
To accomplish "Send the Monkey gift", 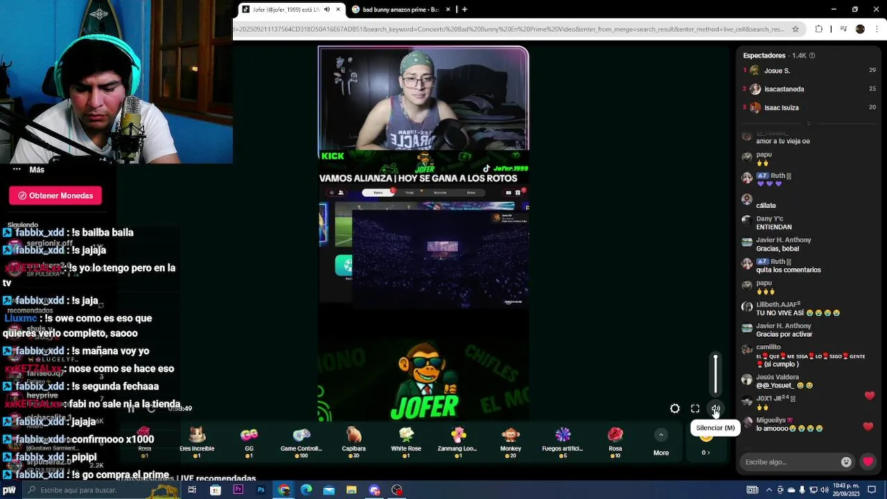I will [x=511, y=442].
